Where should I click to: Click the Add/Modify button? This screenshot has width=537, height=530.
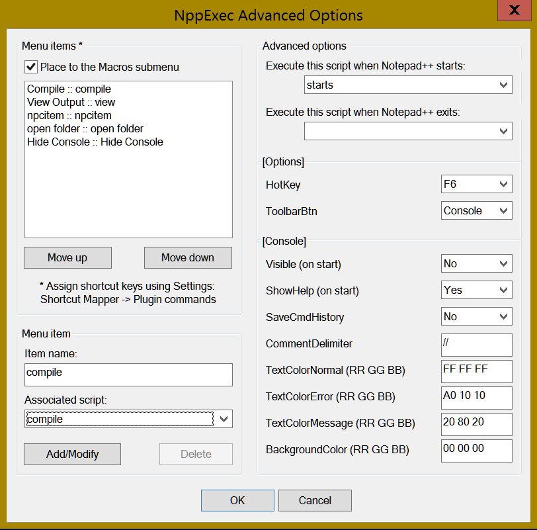(72, 455)
